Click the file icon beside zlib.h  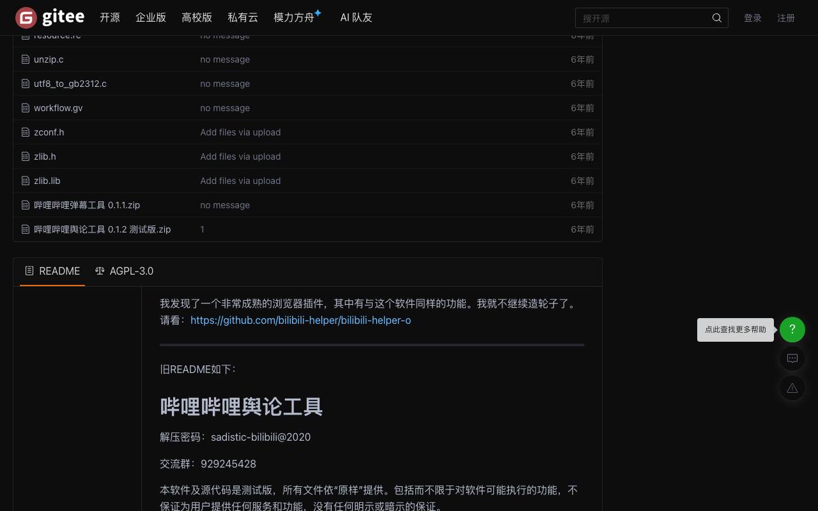(26, 156)
